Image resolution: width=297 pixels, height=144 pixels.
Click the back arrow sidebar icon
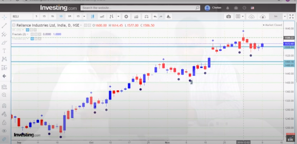point(4,76)
